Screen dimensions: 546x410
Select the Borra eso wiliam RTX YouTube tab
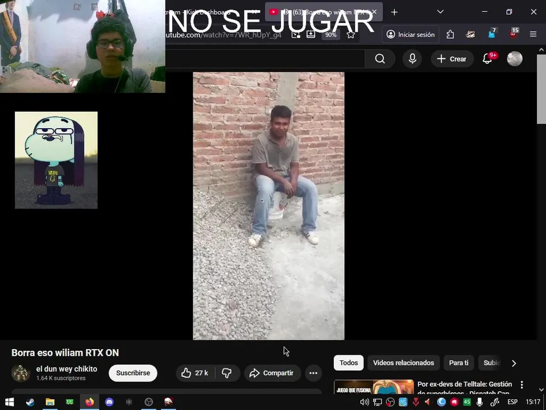(x=324, y=12)
